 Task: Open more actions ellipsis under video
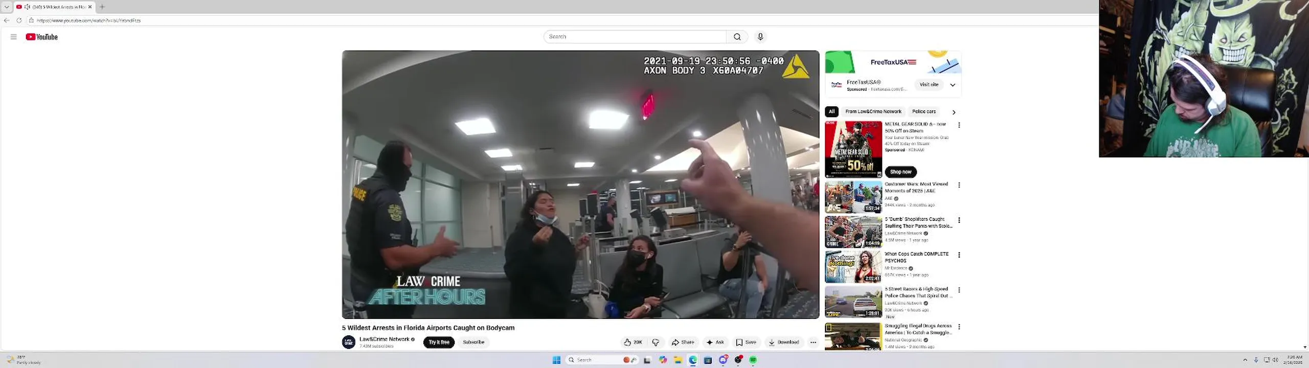tap(813, 342)
